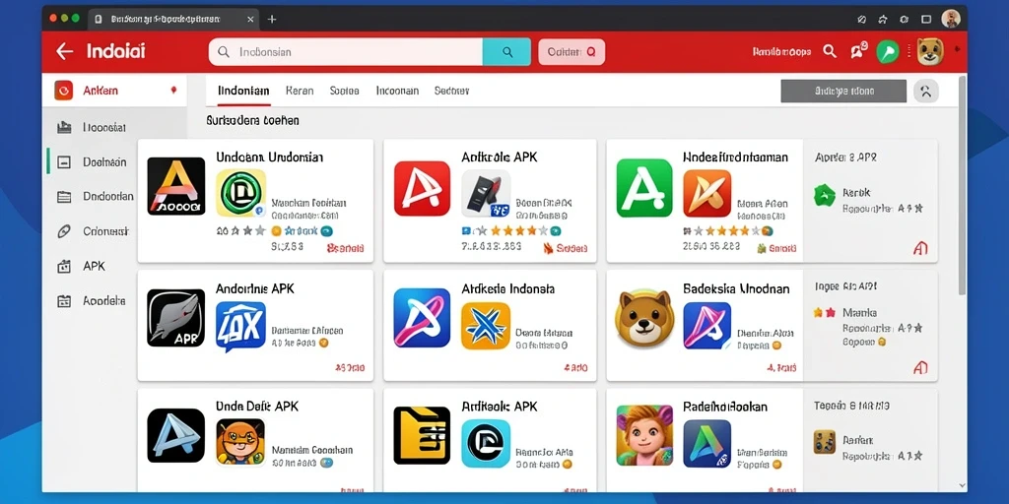Click the yellow-black icon in Ardkaolk APK card

[422, 435]
